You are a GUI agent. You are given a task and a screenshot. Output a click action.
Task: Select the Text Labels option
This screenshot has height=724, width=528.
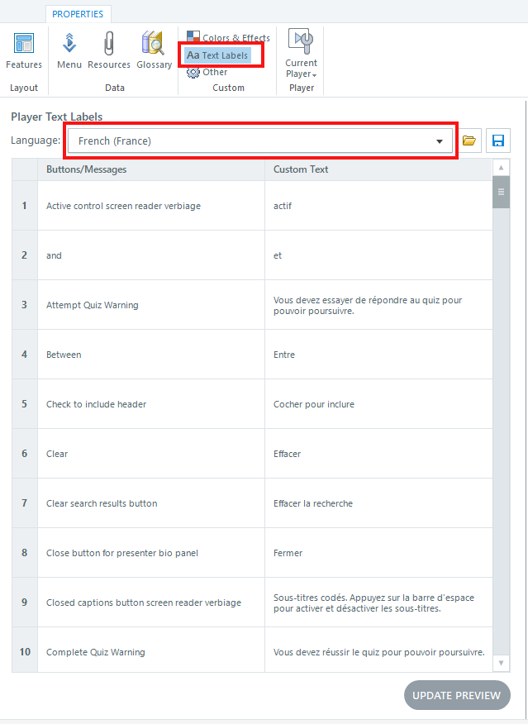(x=218, y=55)
